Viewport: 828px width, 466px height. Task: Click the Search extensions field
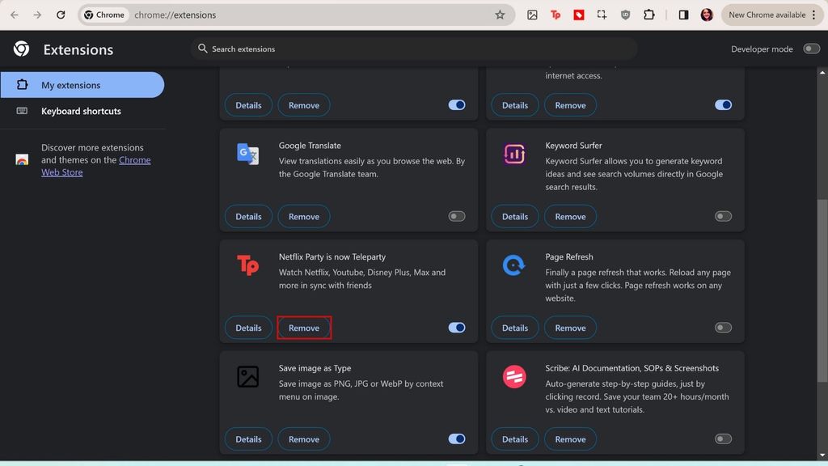414,49
